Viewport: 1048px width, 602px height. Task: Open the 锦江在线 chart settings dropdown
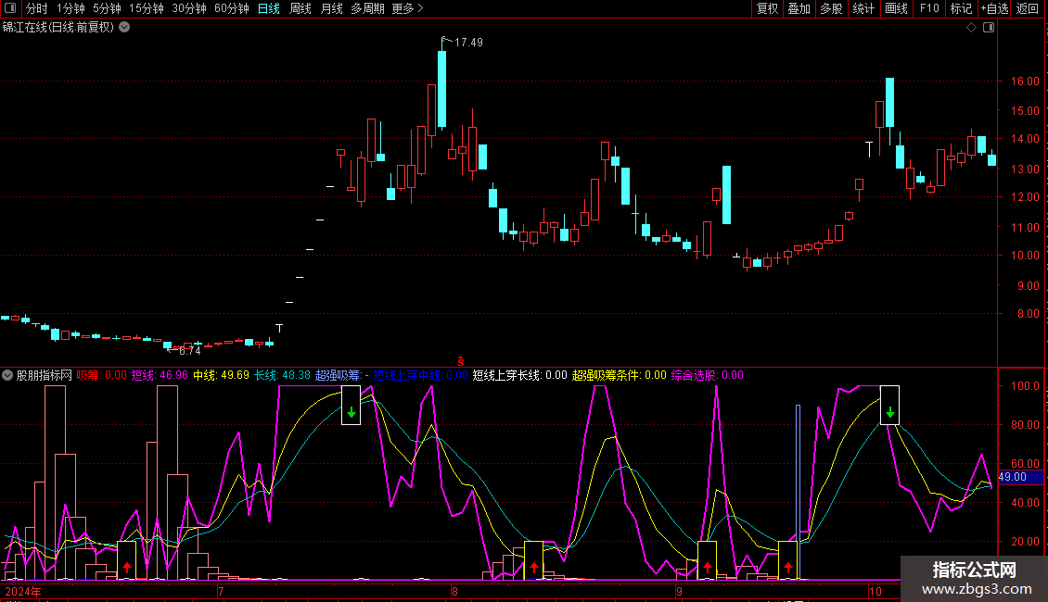(x=124, y=28)
